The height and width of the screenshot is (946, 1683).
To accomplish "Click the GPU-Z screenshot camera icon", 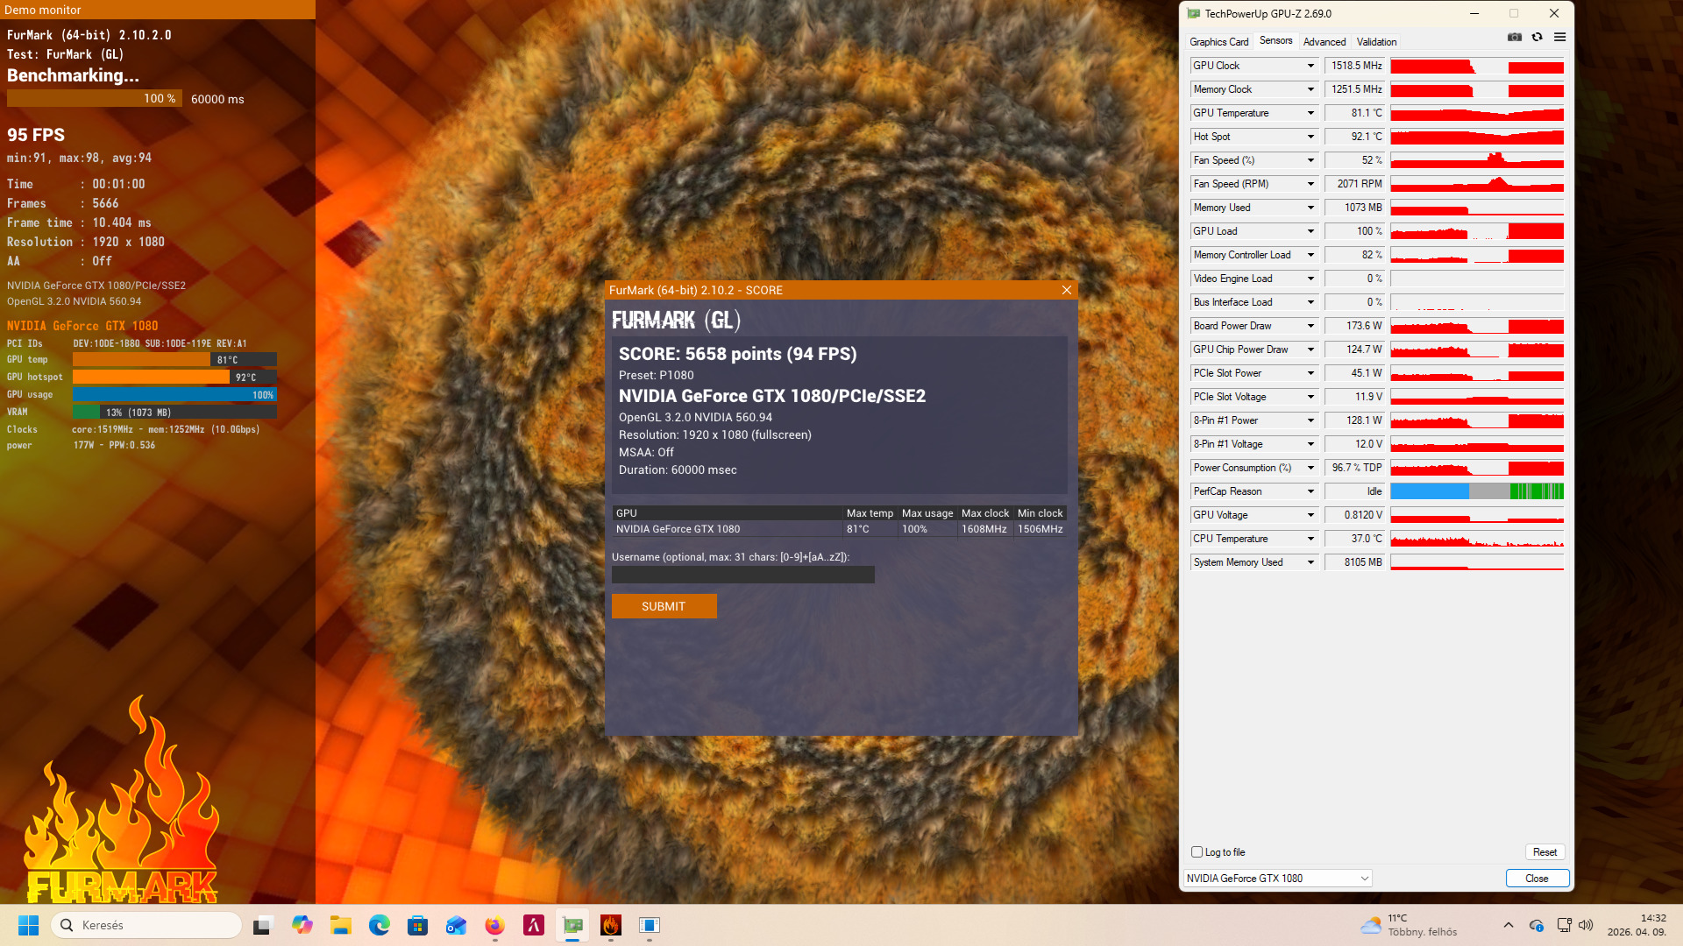I will [1514, 37].
